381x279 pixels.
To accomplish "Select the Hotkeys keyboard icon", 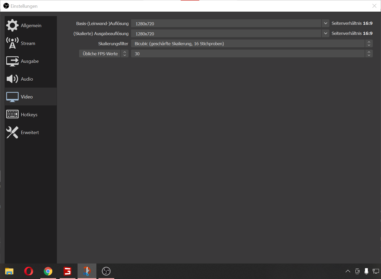I will [12, 114].
